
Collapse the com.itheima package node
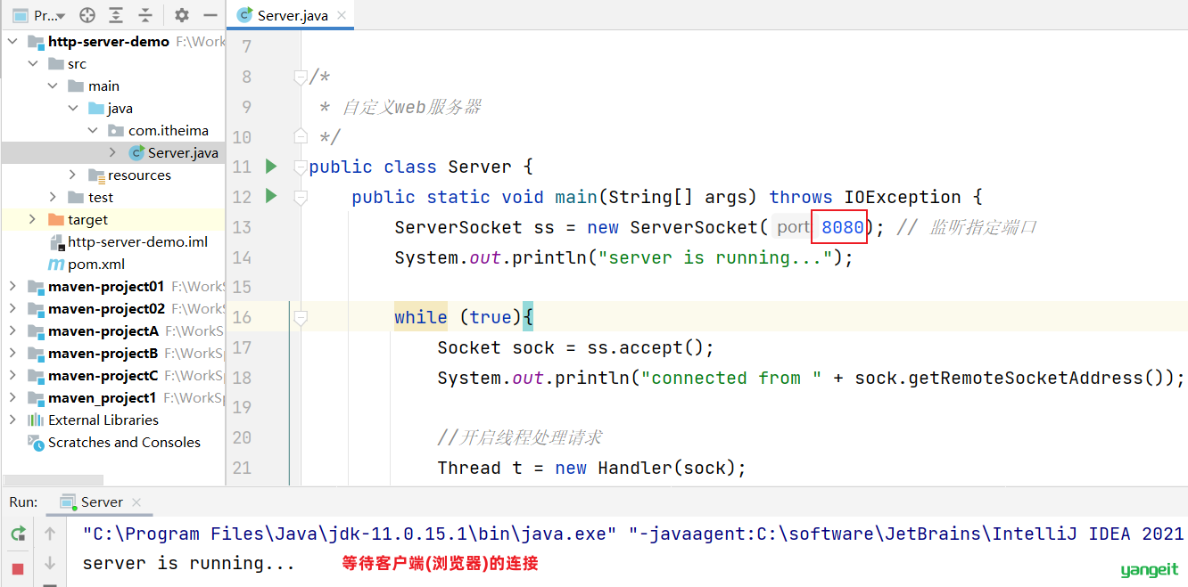94,131
